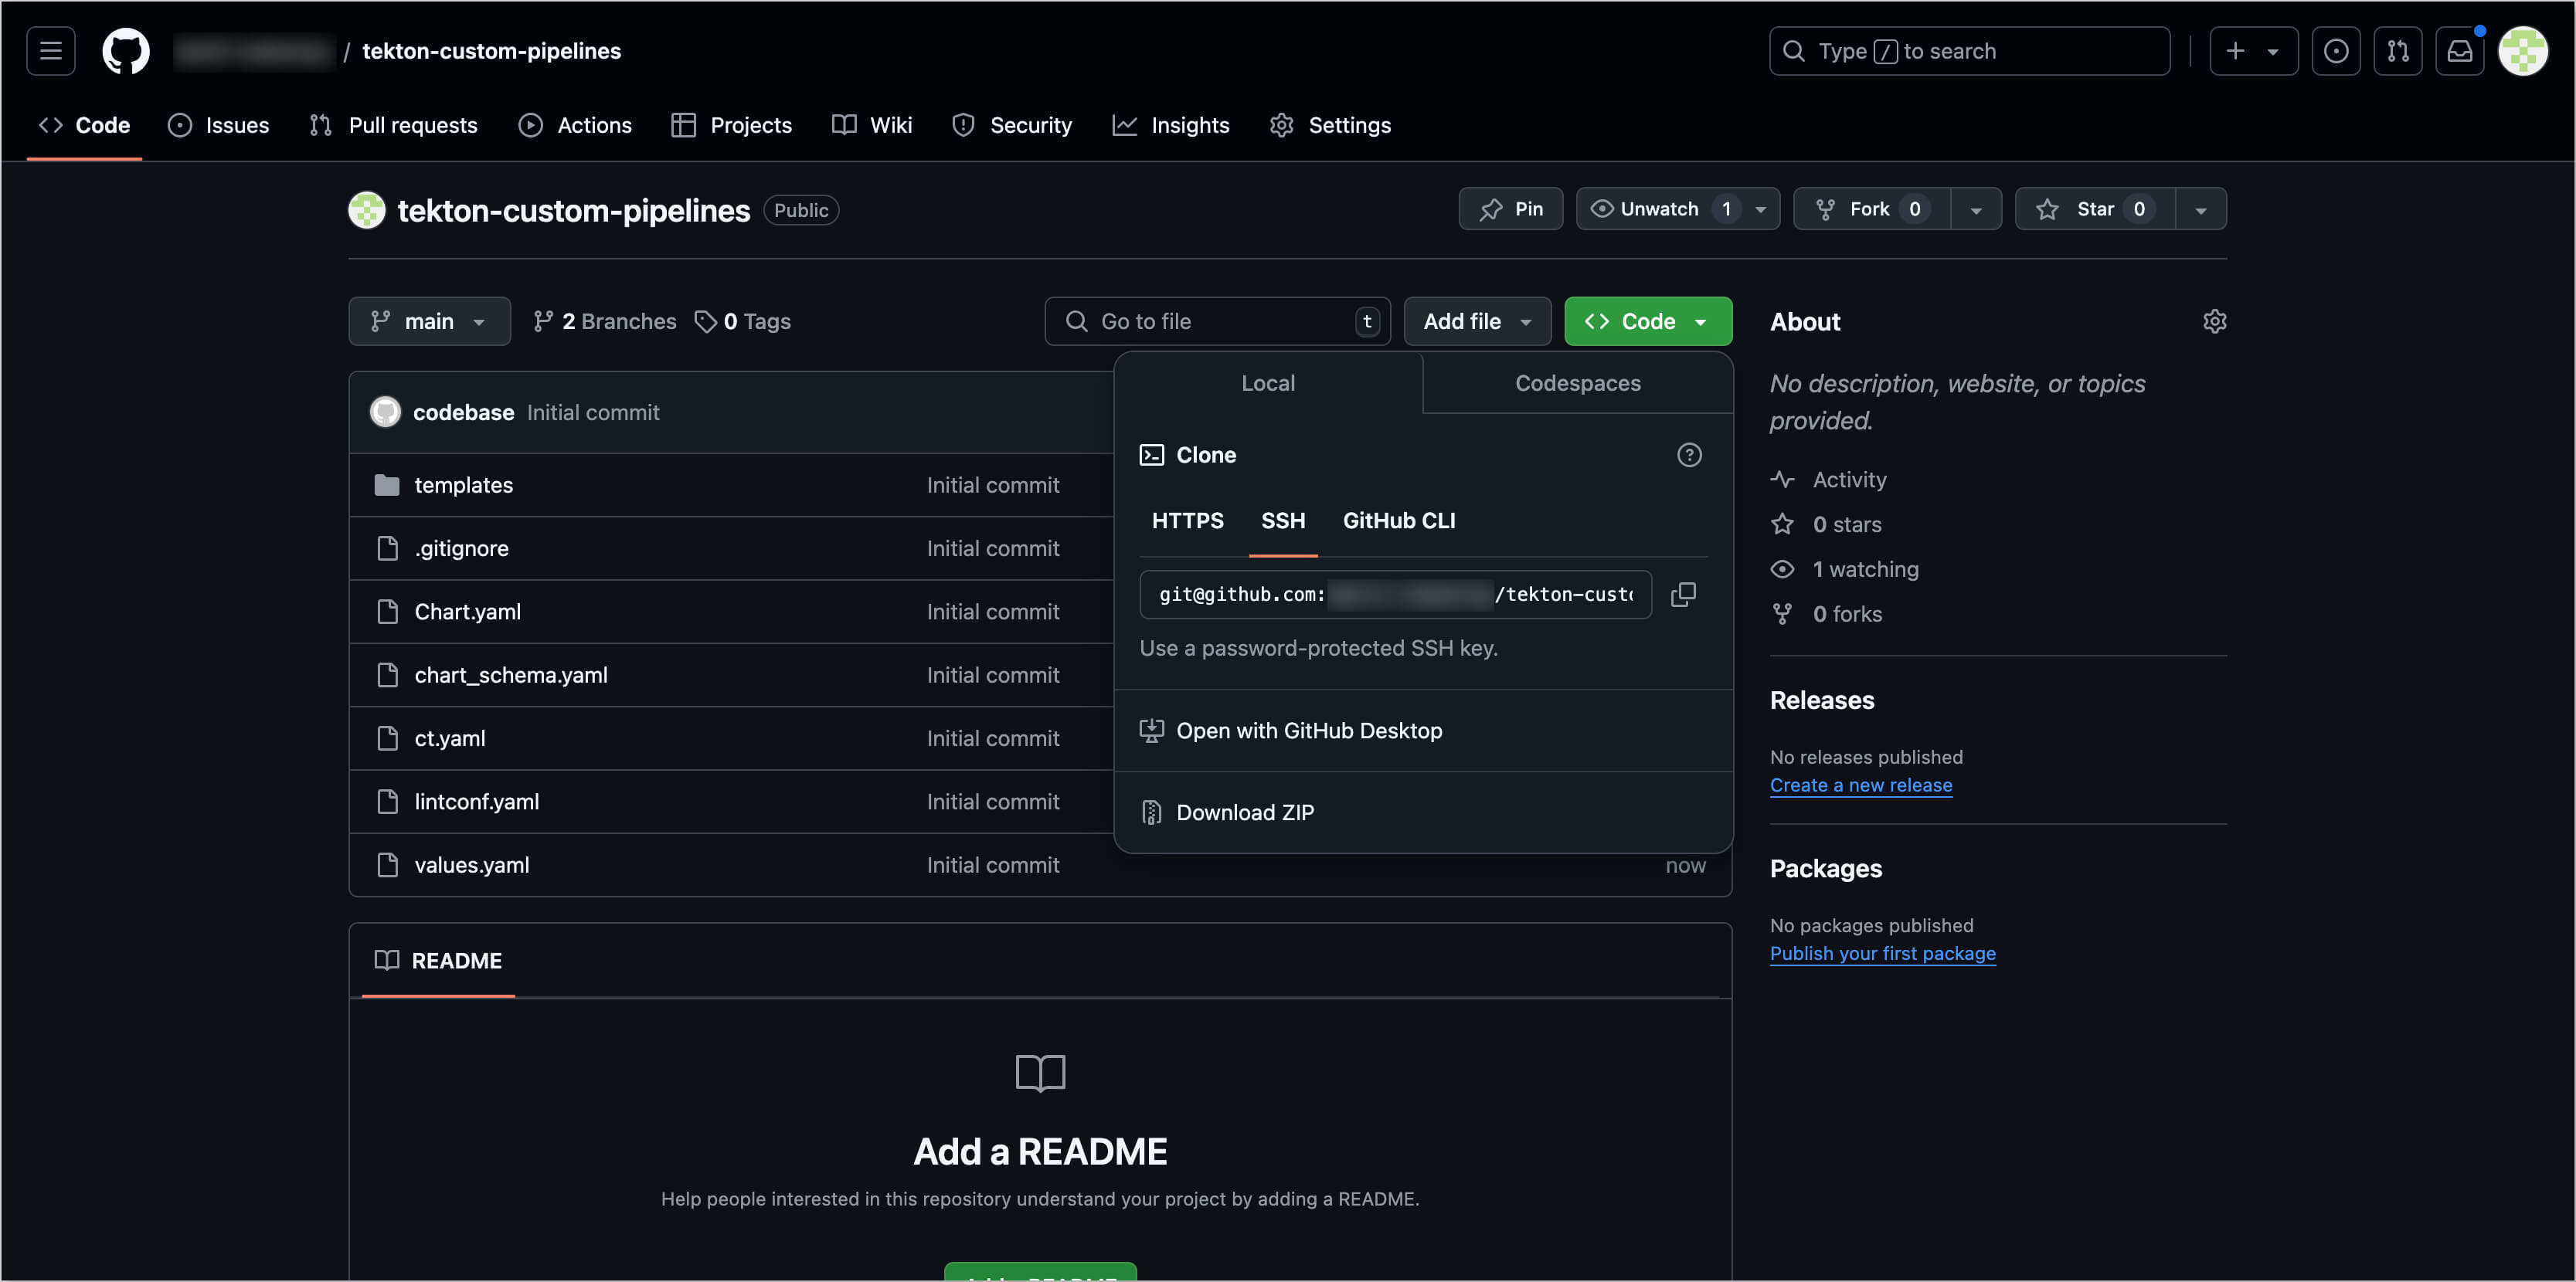
Task: Open the About section settings gear icon
Action: pyautogui.click(x=2215, y=320)
